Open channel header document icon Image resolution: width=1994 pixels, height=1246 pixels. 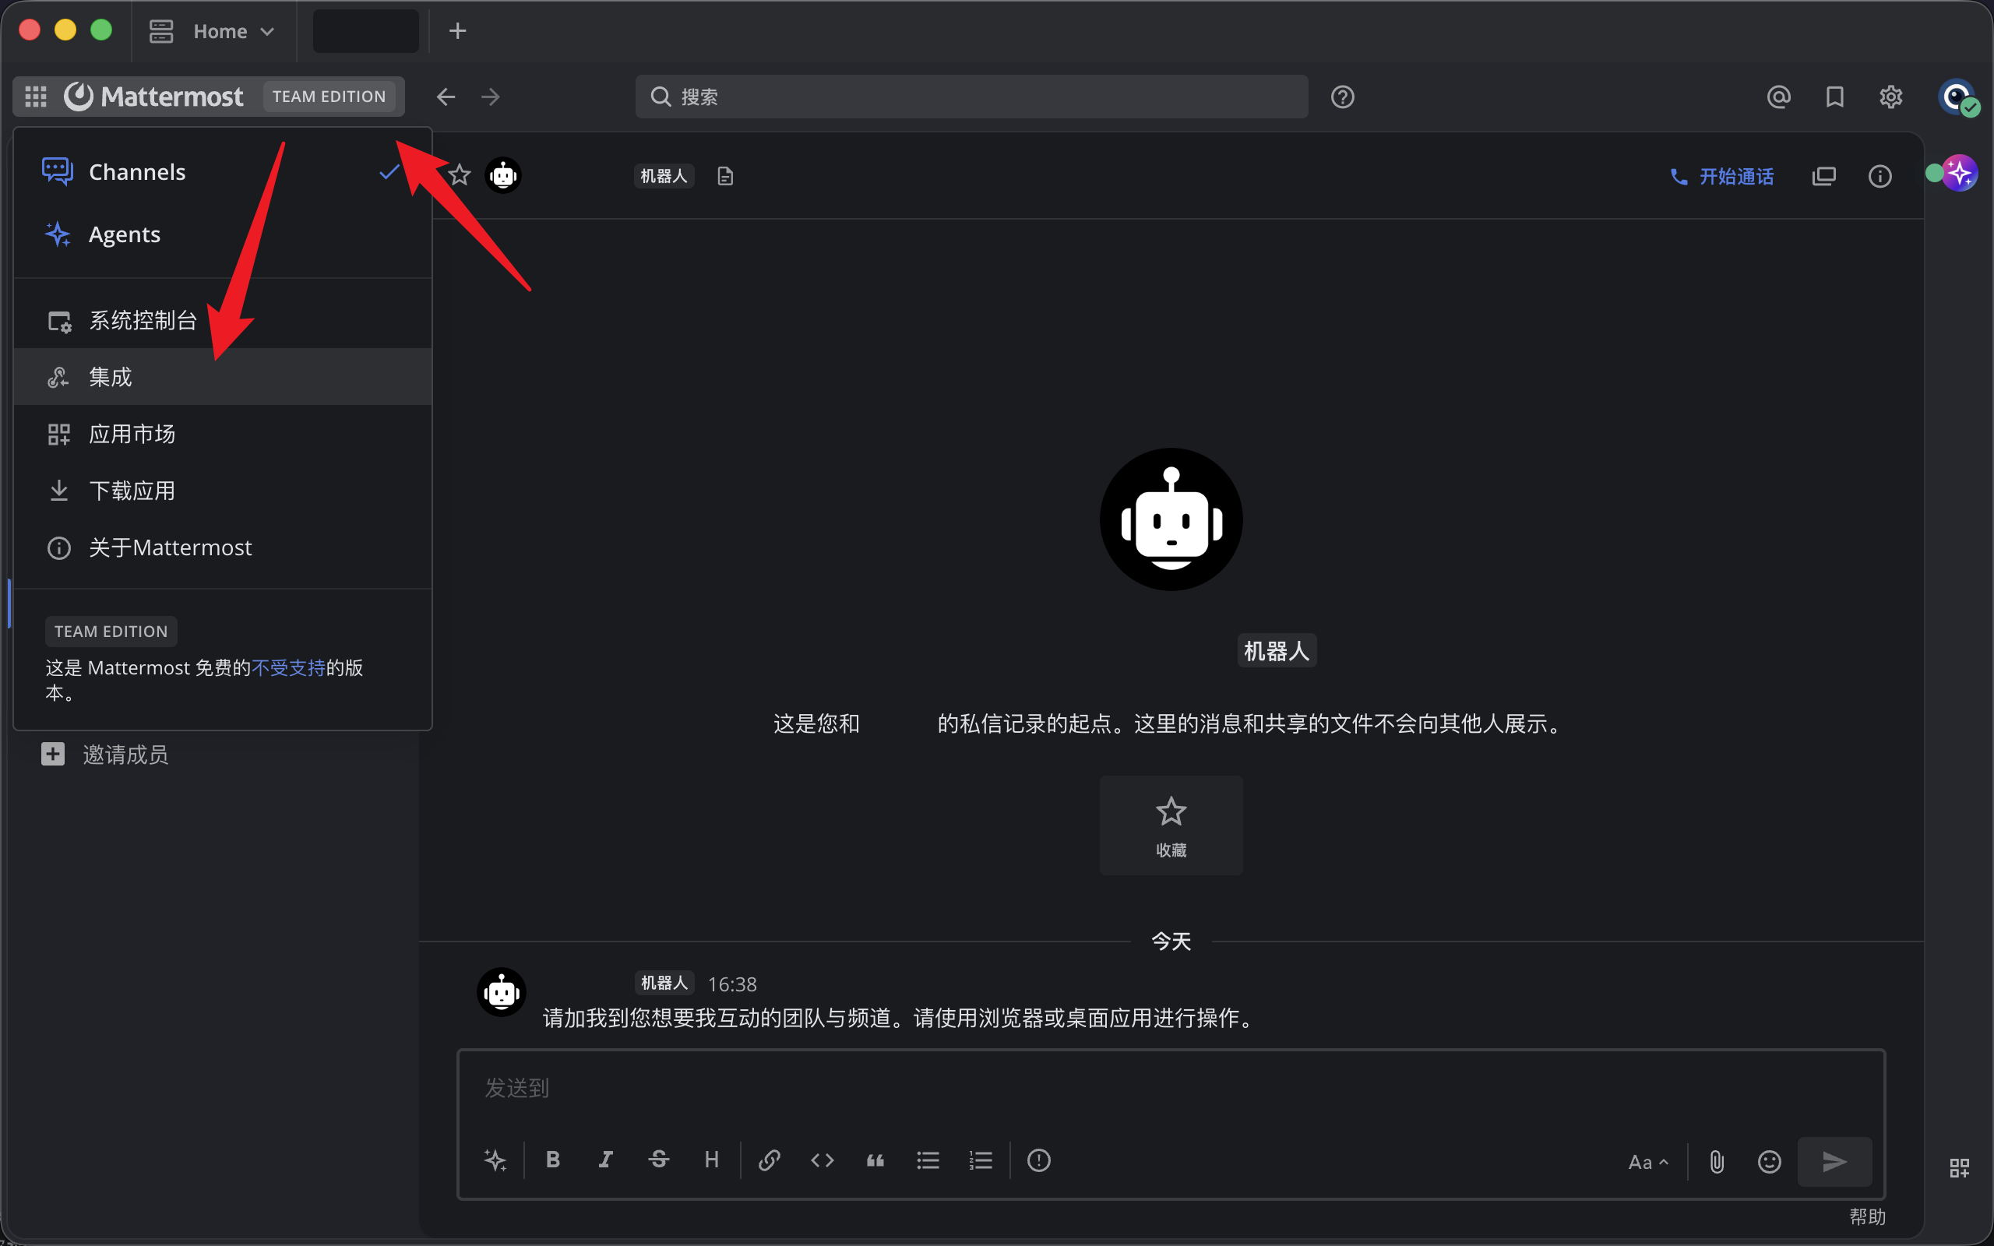(x=725, y=176)
